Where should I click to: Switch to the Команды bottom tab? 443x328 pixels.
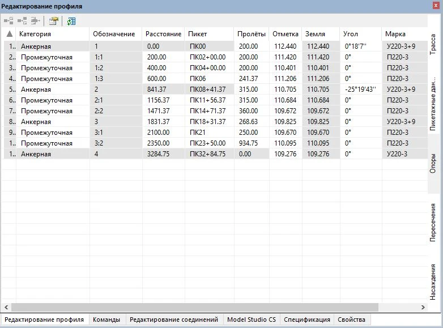tap(107, 320)
